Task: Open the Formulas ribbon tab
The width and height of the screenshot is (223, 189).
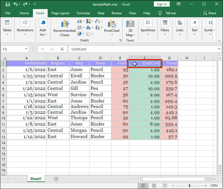Action: [x=83, y=13]
